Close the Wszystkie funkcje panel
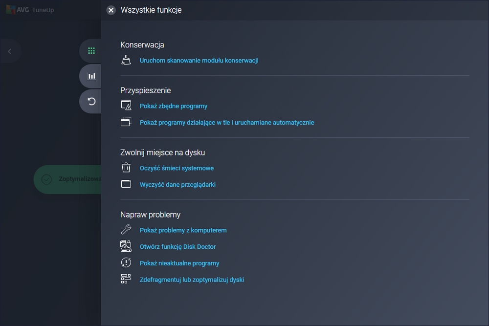The height and width of the screenshot is (326, 489). pos(111,10)
